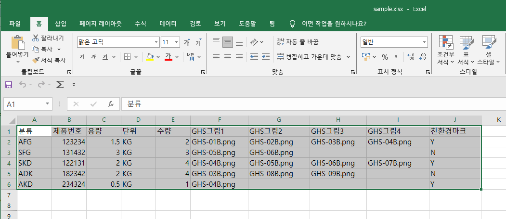Open the File (파일) tab
The height and width of the screenshot is (219, 506).
15,24
